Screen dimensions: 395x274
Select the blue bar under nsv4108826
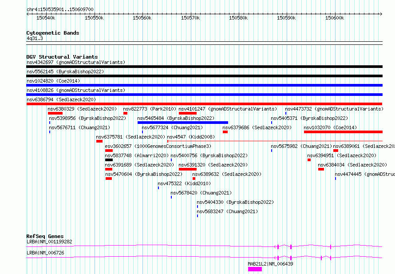tap(204, 95)
